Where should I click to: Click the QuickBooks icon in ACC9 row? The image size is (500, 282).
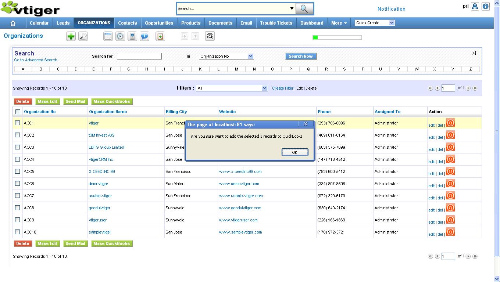[x=450, y=220]
